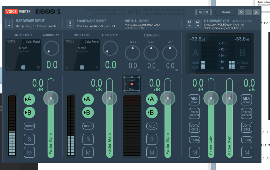Click Intellipan handle on Hardware Input 1

[x=23, y=67]
